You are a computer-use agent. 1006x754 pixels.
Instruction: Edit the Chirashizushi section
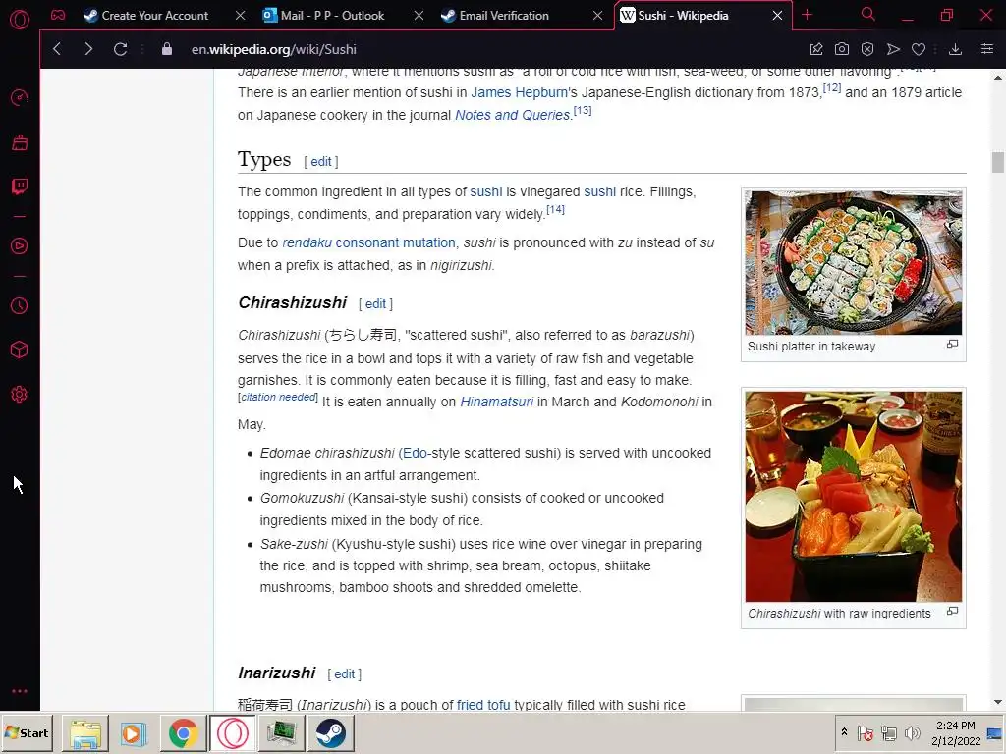point(375,304)
